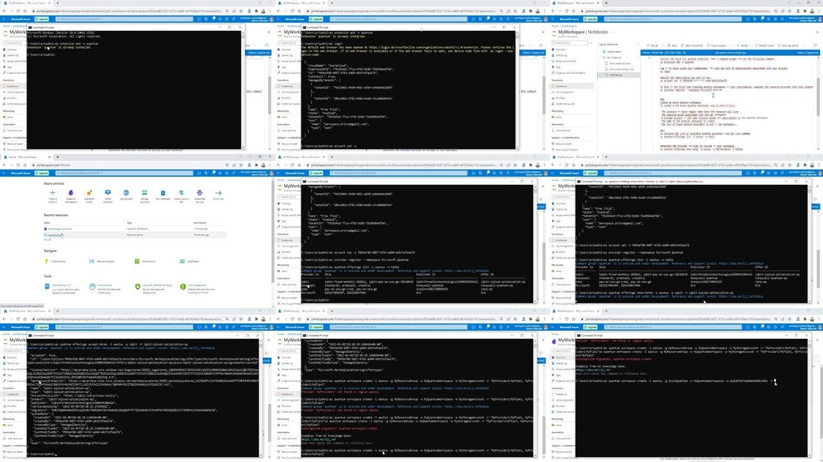Open Microsoft Learn tool
Viewport: 823px width, 462px height.
pyautogui.click(x=62, y=288)
